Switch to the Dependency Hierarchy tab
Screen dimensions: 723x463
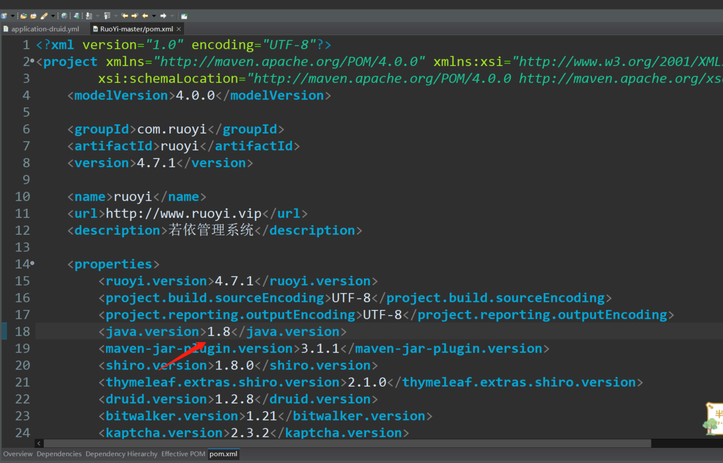(x=121, y=454)
